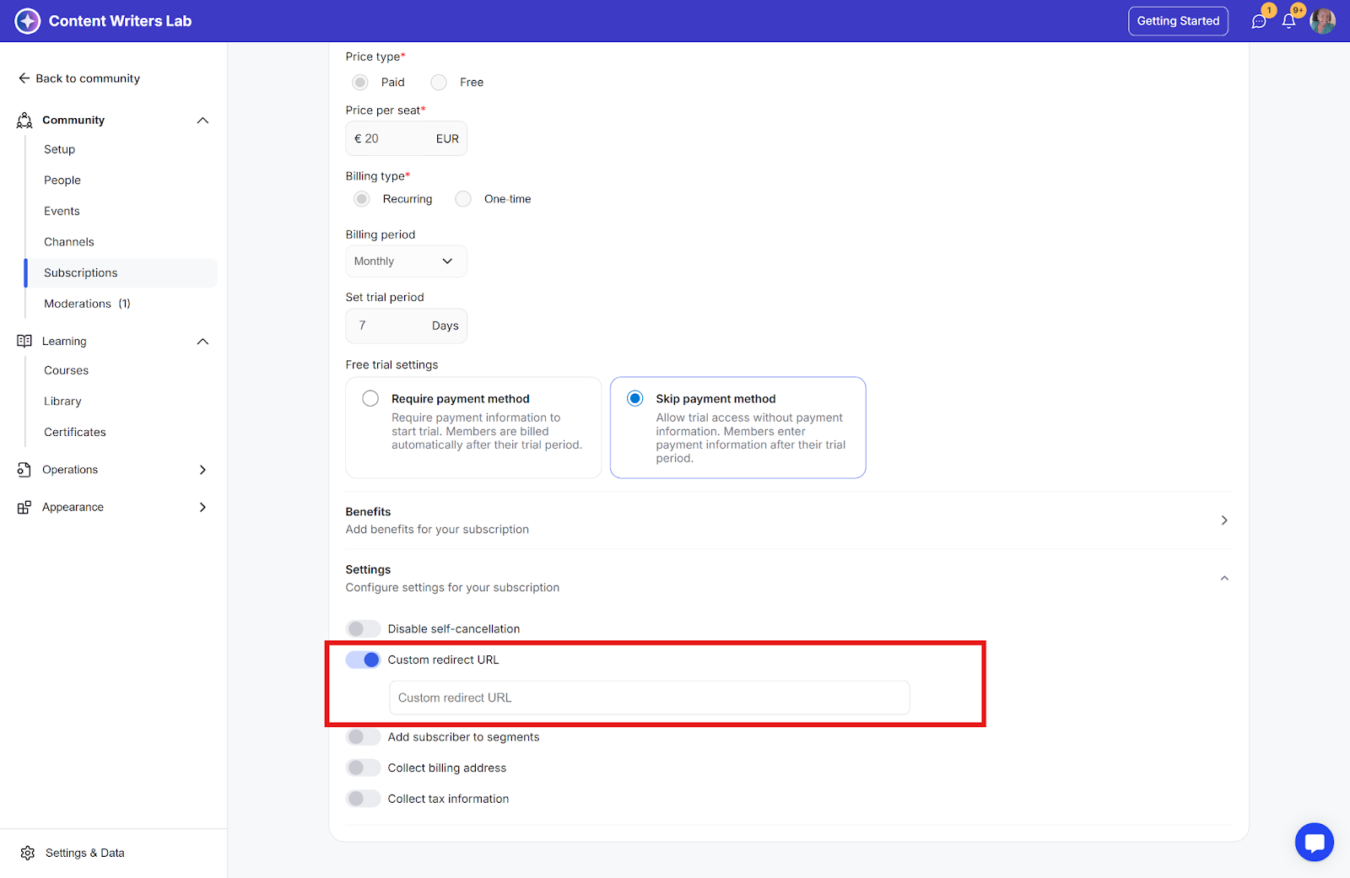Choose the One-time billing type radio

pos(463,199)
